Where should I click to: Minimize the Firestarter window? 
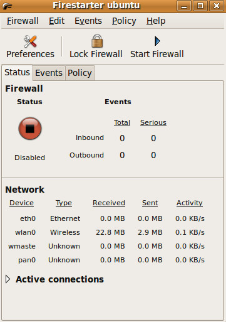point(184,6)
